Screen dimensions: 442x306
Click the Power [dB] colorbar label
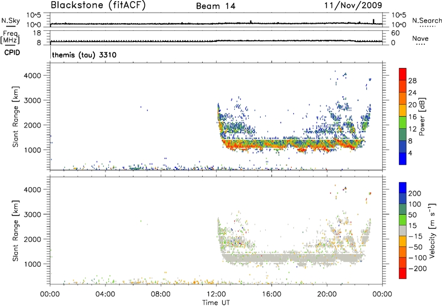(422, 117)
